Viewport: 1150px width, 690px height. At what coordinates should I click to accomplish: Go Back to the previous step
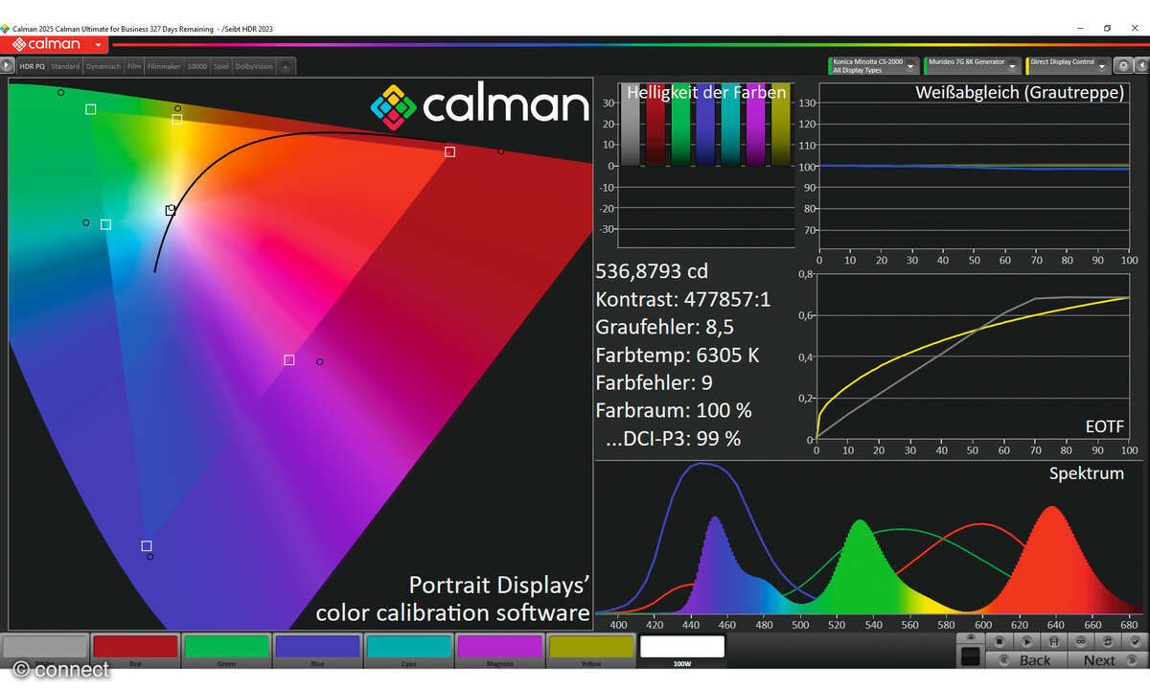click(1025, 660)
